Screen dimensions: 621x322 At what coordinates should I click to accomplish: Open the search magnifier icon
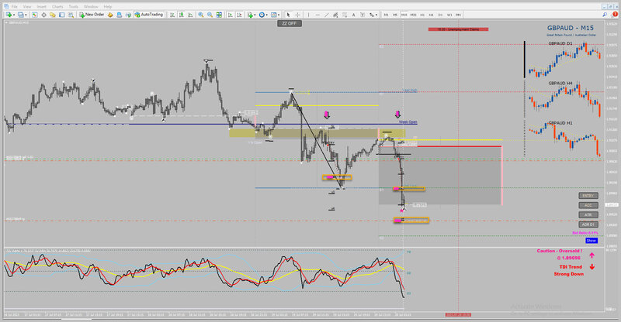pos(605,15)
